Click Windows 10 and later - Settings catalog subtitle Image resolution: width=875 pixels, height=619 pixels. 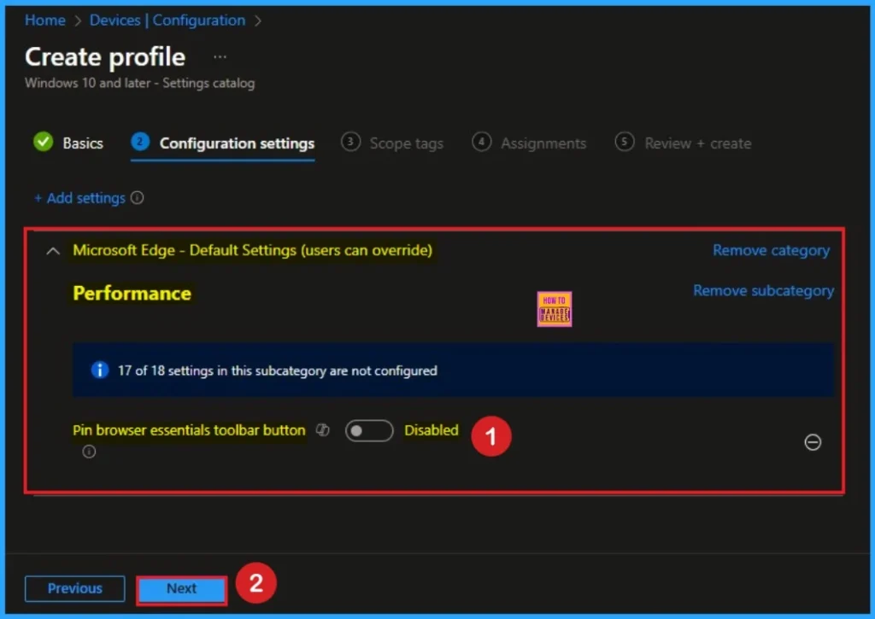click(x=140, y=83)
